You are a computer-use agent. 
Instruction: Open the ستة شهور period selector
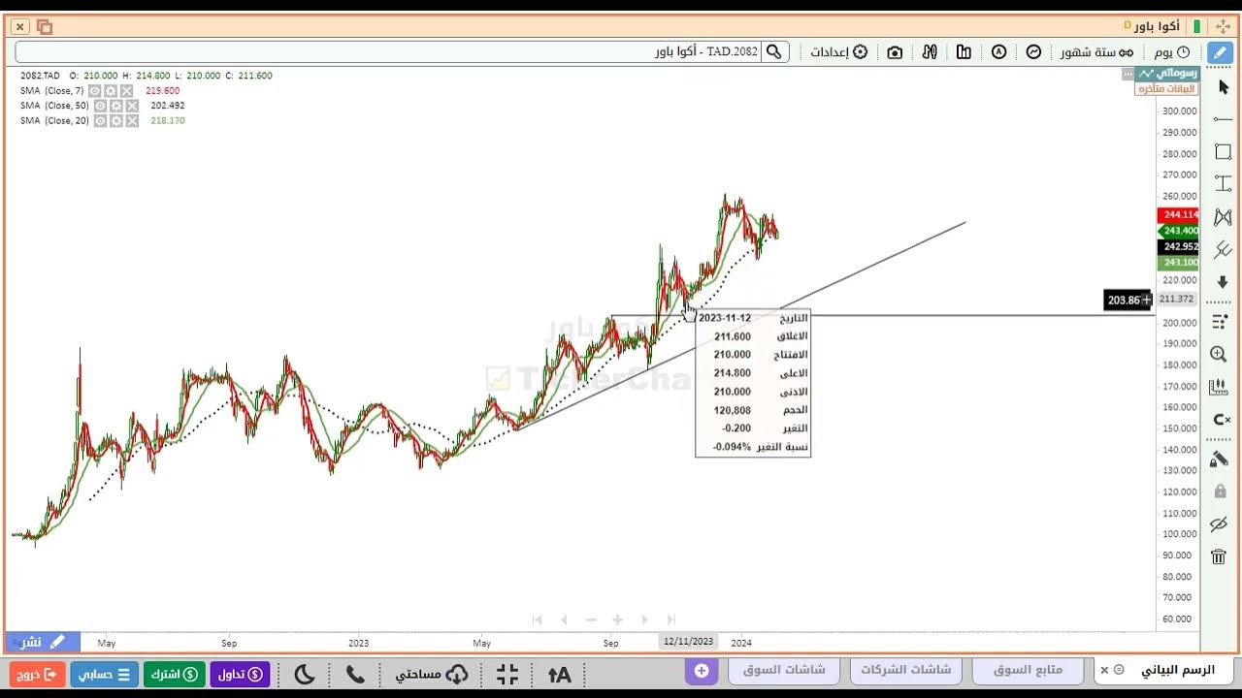pyautogui.click(x=1096, y=52)
